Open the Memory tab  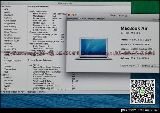click(101, 19)
